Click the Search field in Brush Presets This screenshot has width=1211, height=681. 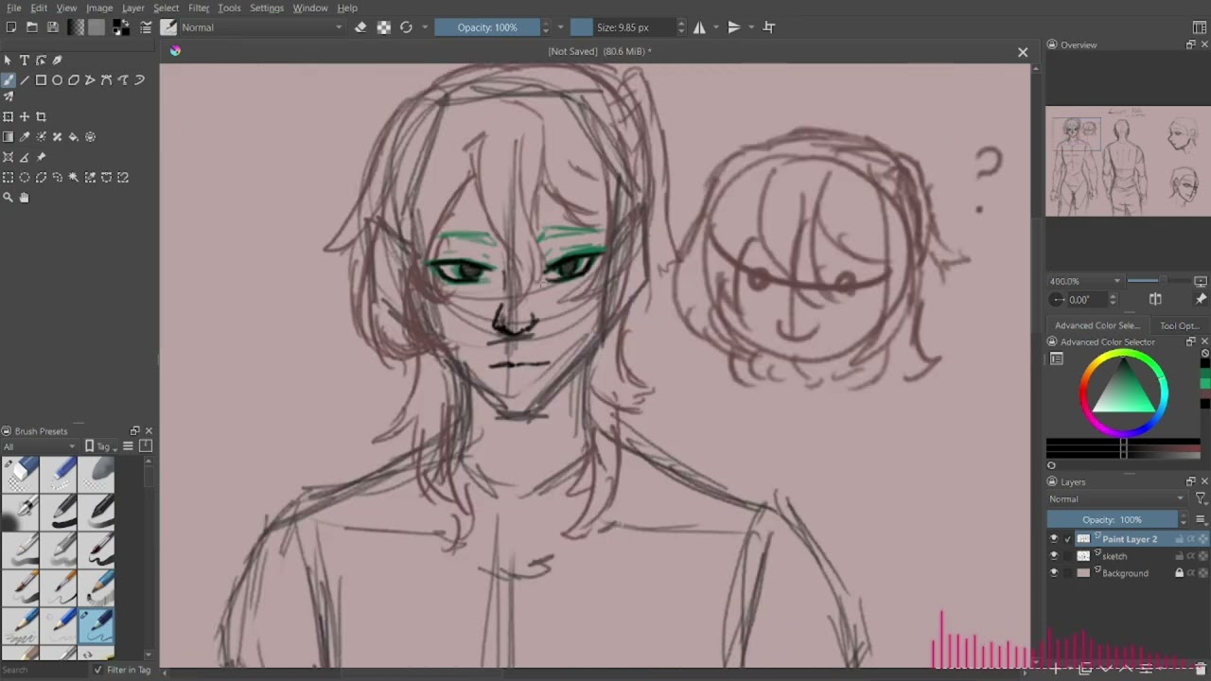point(43,670)
